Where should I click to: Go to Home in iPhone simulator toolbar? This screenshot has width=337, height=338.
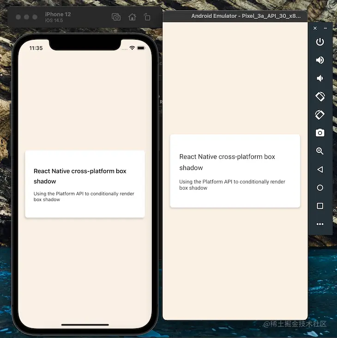pyautogui.click(x=132, y=17)
